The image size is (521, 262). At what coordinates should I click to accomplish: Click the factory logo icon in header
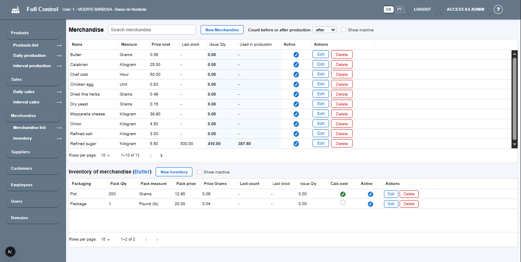tap(15, 9)
